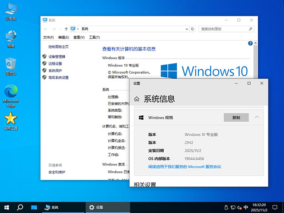Click the Windows 10 logo in System window

point(204,71)
